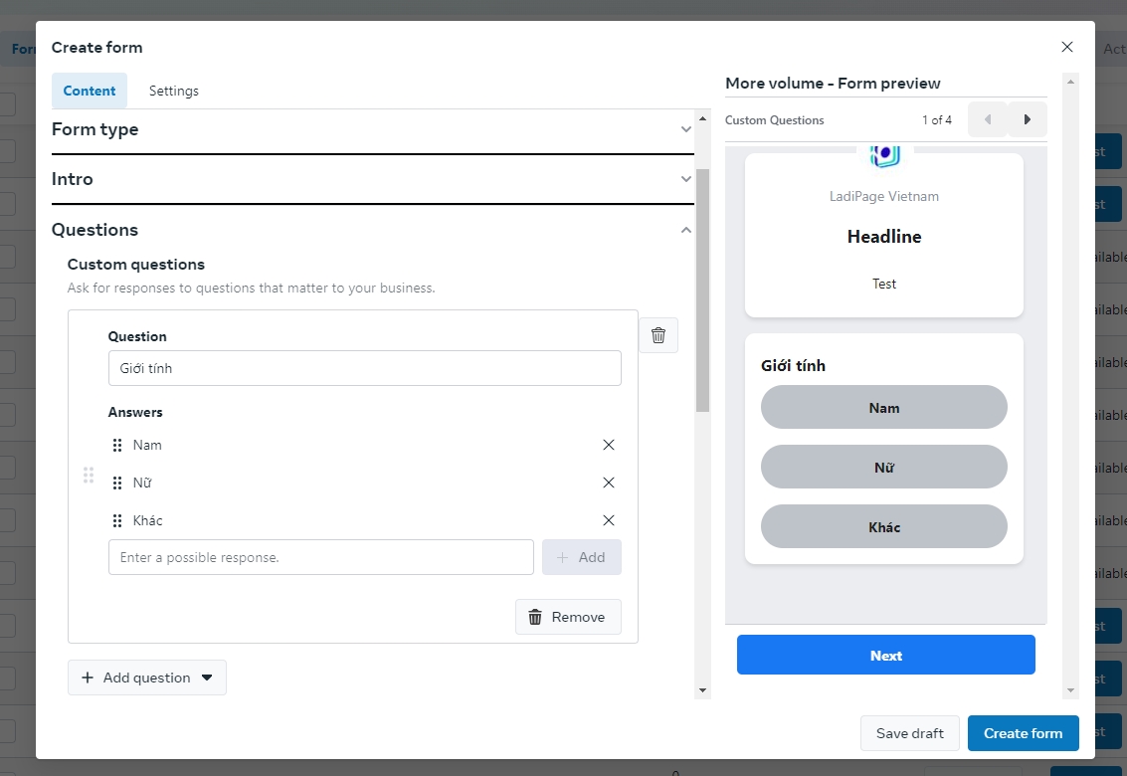Image resolution: width=1127 pixels, height=776 pixels.
Task: Delete the 'Khác' answer using its X icon
Action: (x=609, y=520)
